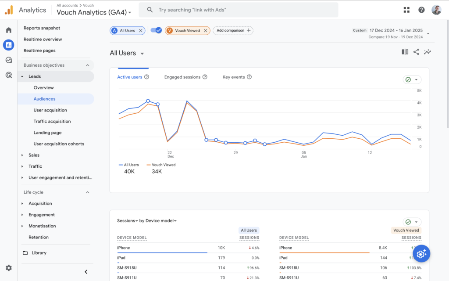Toggle the comparison switch off
This screenshot has height=281, width=449.
click(157, 30)
